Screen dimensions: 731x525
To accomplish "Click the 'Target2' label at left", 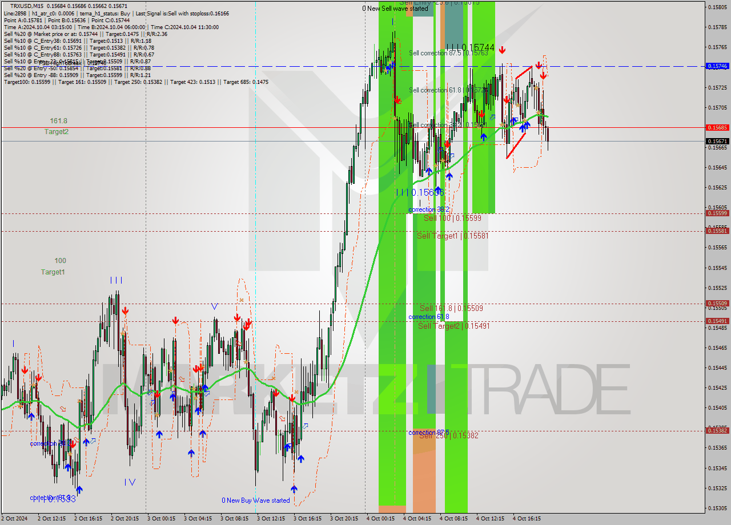I will pyautogui.click(x=57, y=132).
